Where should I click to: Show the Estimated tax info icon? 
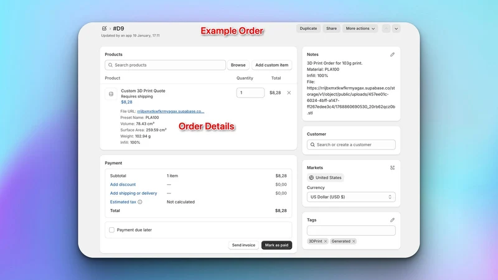point(139,202)
